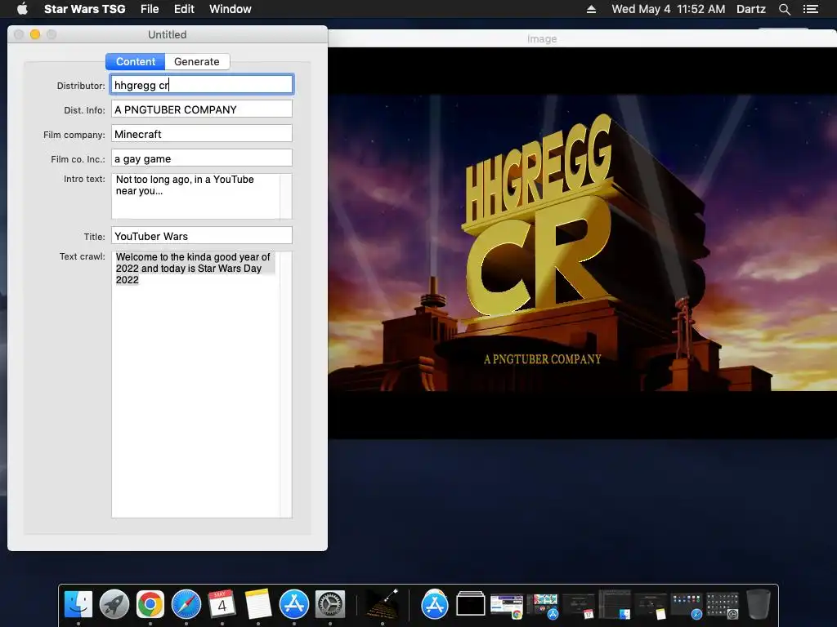Viewport: 837px width, 627px height.
Task: Click the Intro text label
Action: point(84,179)
